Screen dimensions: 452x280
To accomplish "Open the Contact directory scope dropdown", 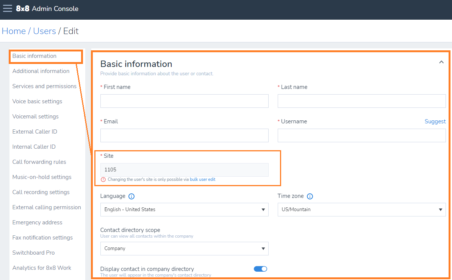I will [185, 249].
